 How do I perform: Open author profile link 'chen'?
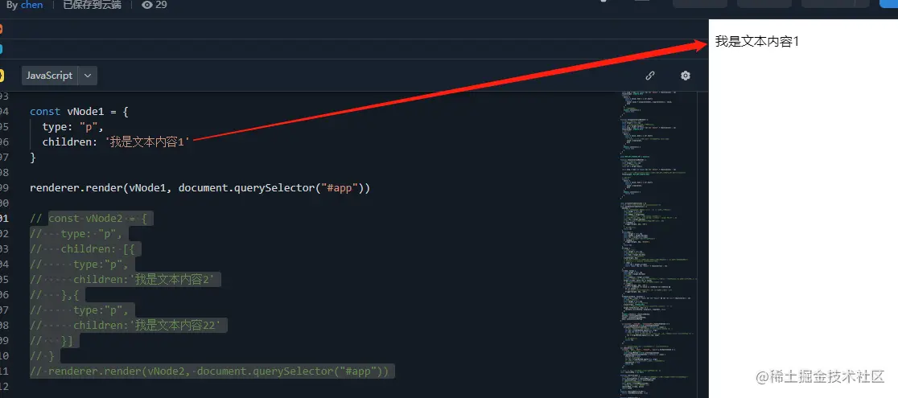coord(31,5)
